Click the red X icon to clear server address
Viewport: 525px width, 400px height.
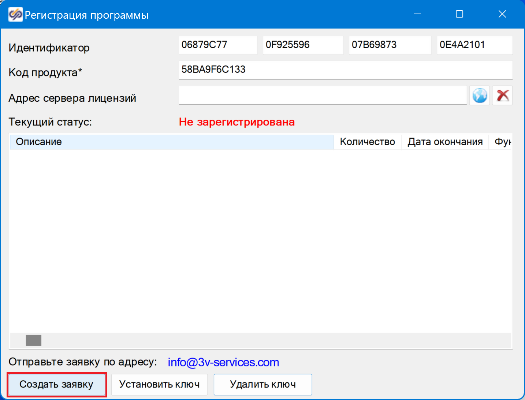502,96
